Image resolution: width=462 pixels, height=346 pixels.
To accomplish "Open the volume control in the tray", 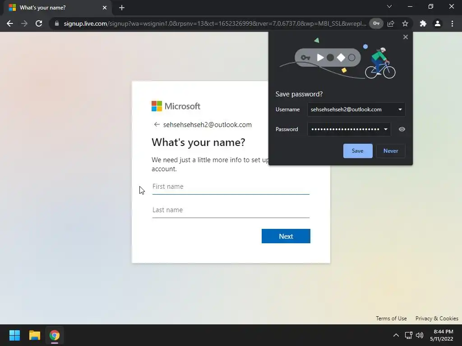I will tap(419, 335).
